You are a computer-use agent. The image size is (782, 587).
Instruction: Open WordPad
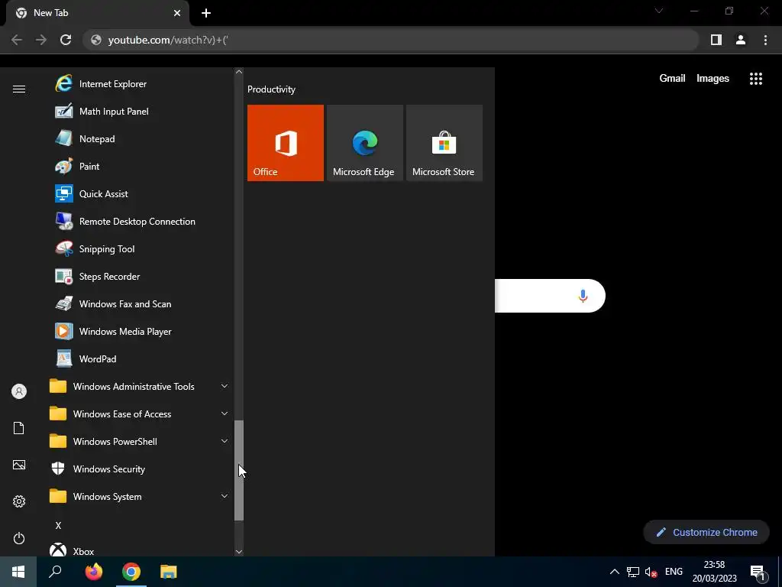(x=140, y=358)
